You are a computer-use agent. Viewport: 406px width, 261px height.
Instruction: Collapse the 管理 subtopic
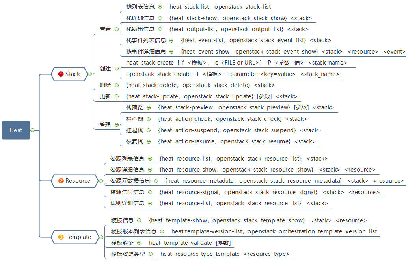point(117,125)
